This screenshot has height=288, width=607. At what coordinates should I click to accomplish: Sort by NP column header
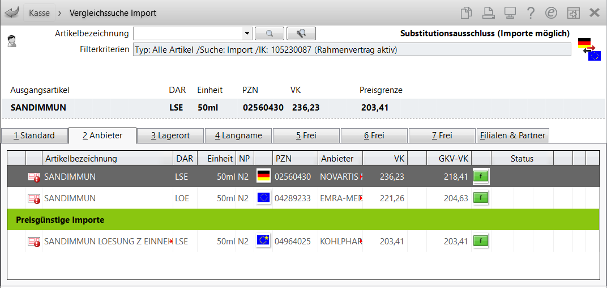pos(245,158)
